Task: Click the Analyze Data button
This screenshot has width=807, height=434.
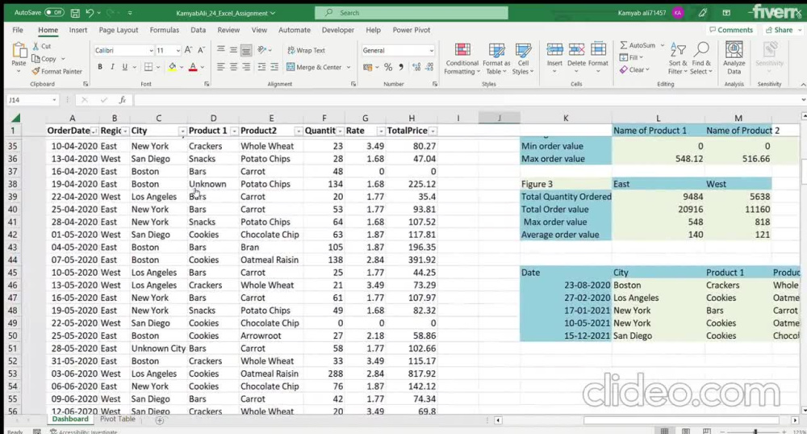Action: pyautogui.click(x=734, y=59)
